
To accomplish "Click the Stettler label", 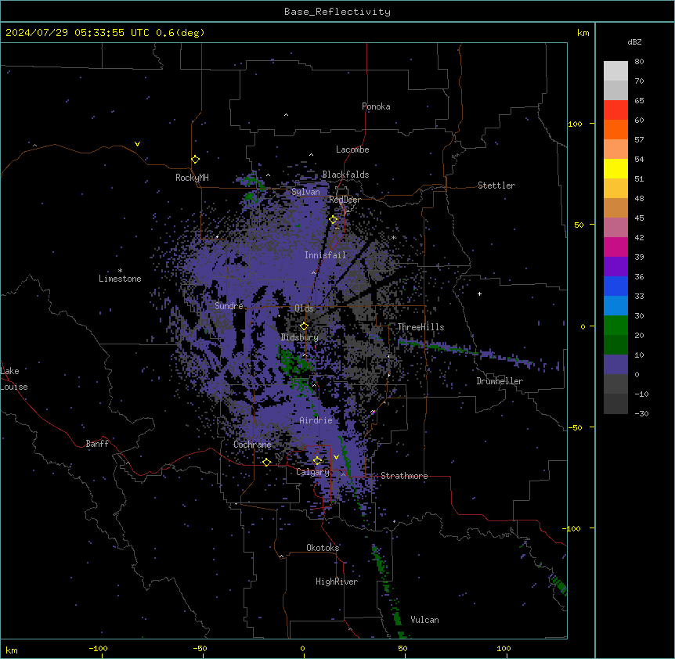I will 496,185.
